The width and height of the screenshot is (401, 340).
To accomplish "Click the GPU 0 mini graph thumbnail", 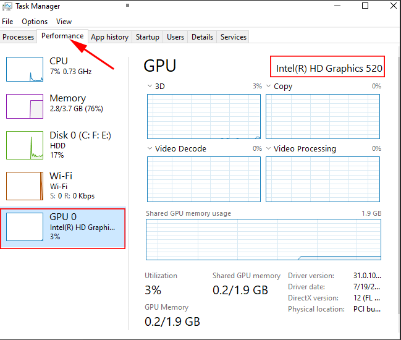I will coord(25,227).
